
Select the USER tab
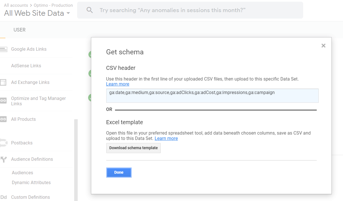[19, 30]
